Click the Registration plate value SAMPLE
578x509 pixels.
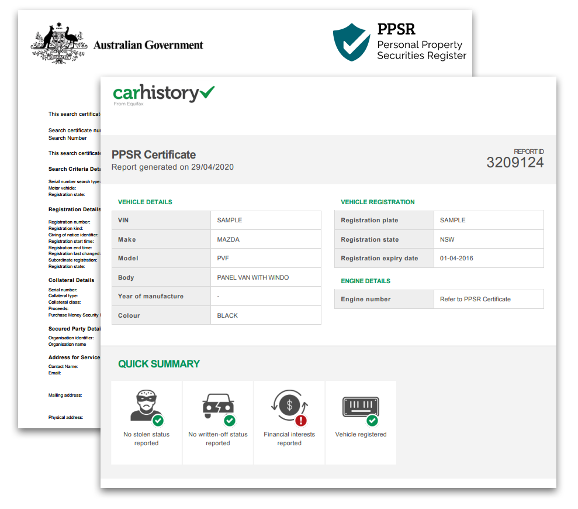pyautogui.click(x=453, y=221)
